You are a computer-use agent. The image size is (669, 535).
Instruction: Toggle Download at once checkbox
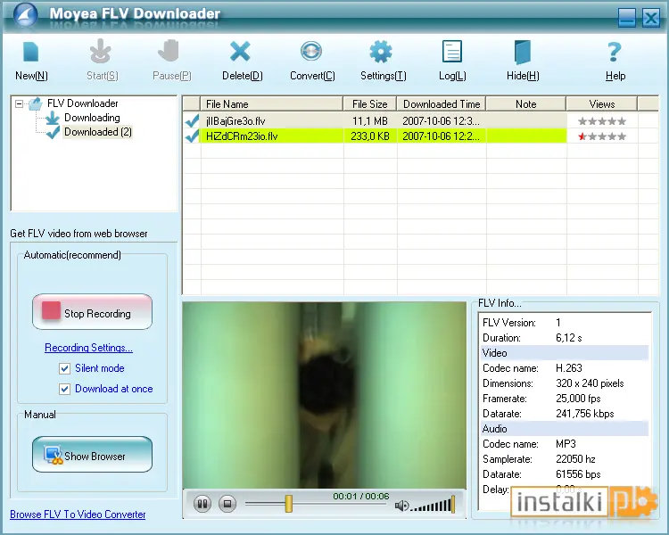(x=64, y=389)
